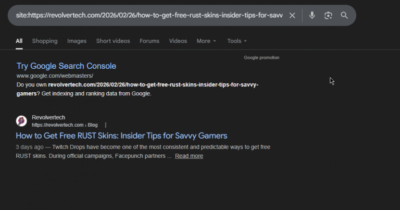Click the Revolvertech site name

(48, 117)
